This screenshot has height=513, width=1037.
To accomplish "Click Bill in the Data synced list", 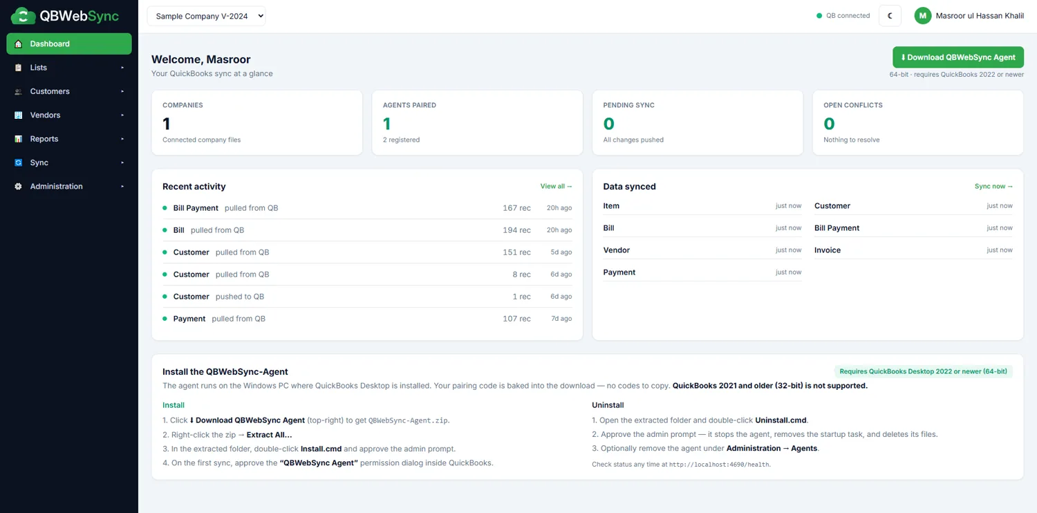I will click(x=608, y=228).
